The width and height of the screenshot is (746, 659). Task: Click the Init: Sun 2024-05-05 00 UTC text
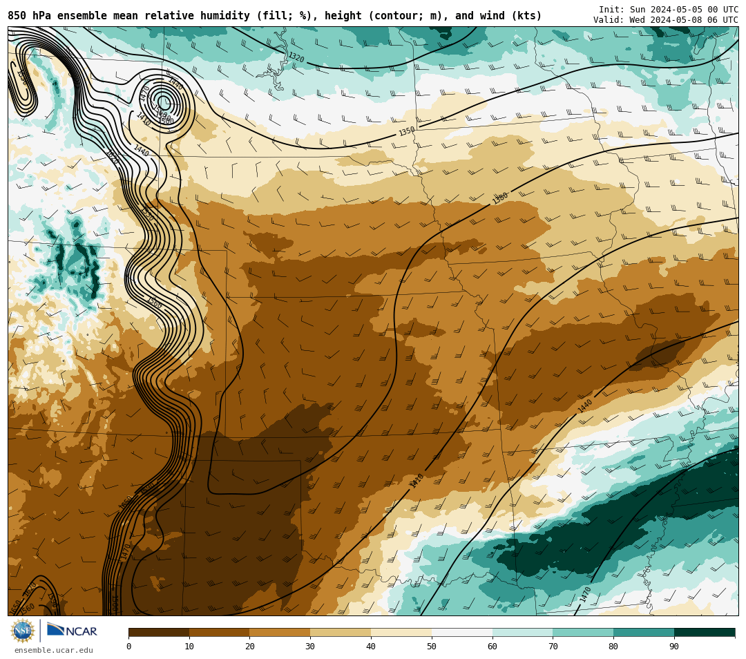pyautogui.click(x=669, y=10)
